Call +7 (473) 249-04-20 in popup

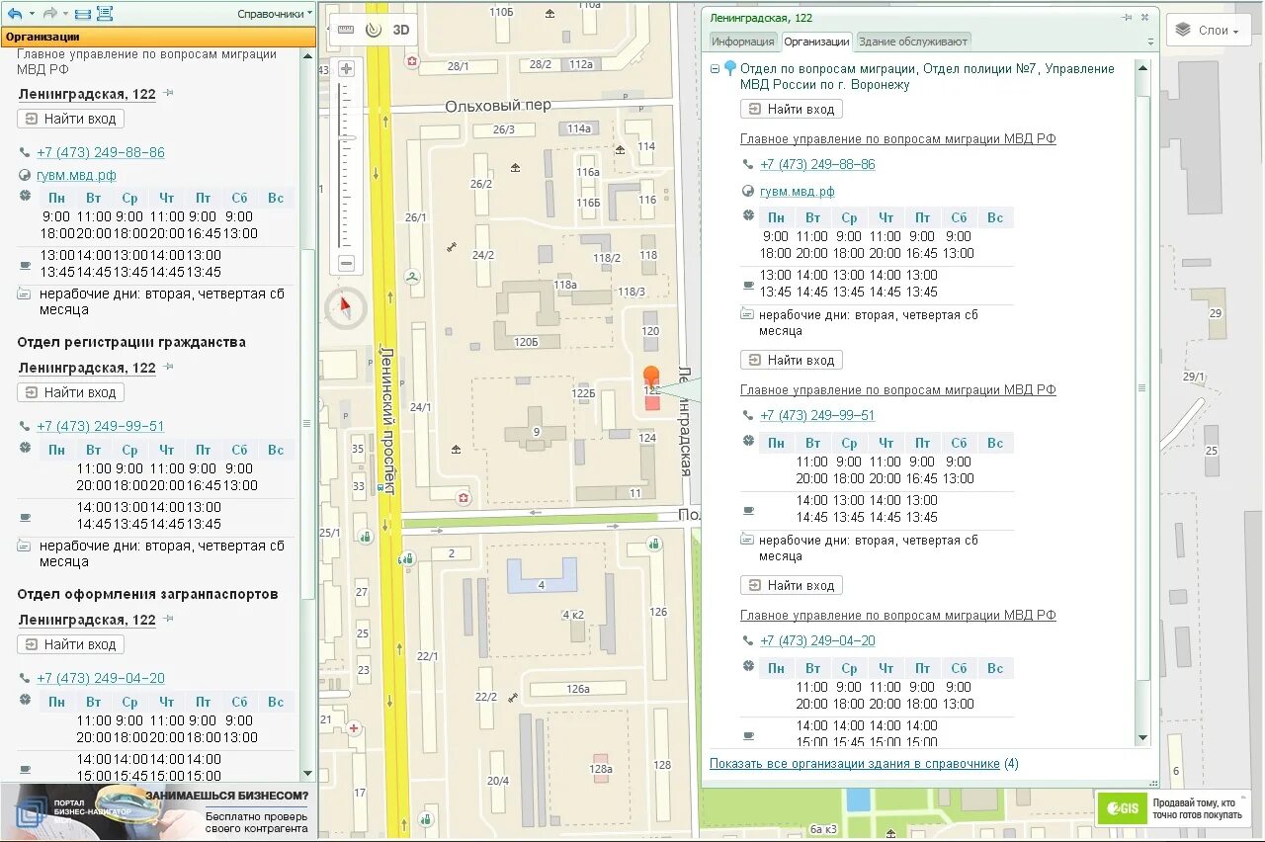click(817, 641)
